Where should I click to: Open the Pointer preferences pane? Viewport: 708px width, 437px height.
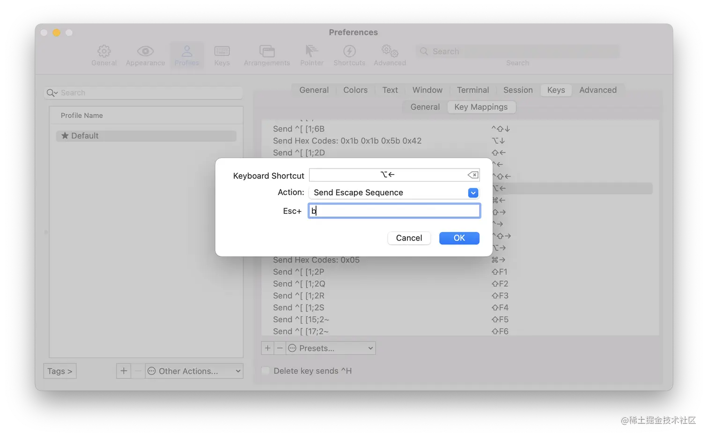pos(312,56)
